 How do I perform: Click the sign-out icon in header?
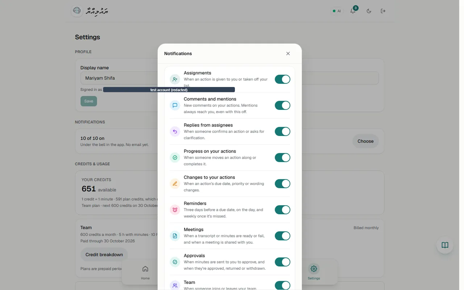383,11
